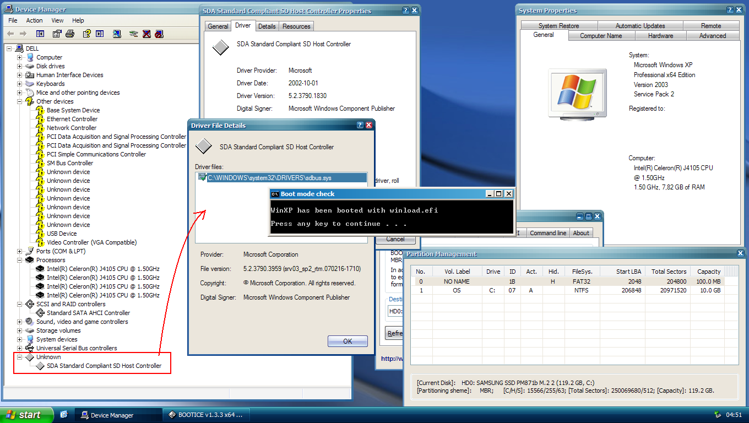Image resolution: width=749 pixels, height=423 pixels.
Task: Click the icon beside Standard SATA AHCI Controller
Action: 40,313
